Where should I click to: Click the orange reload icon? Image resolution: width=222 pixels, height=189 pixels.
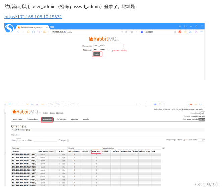pos(28,32)
